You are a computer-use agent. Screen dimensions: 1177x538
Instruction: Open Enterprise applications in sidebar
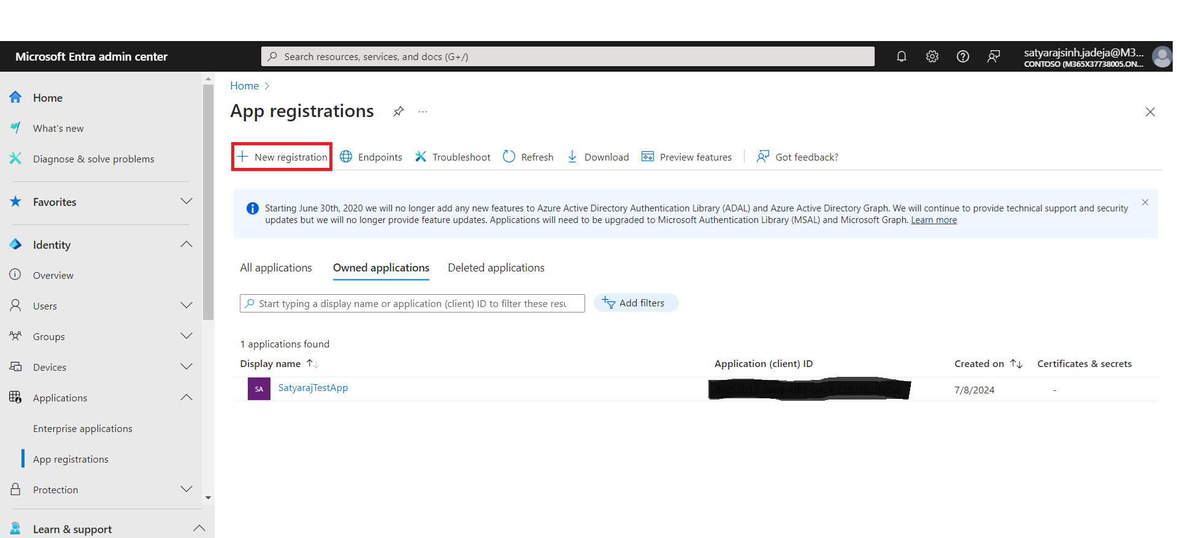[x=83, y=428]
